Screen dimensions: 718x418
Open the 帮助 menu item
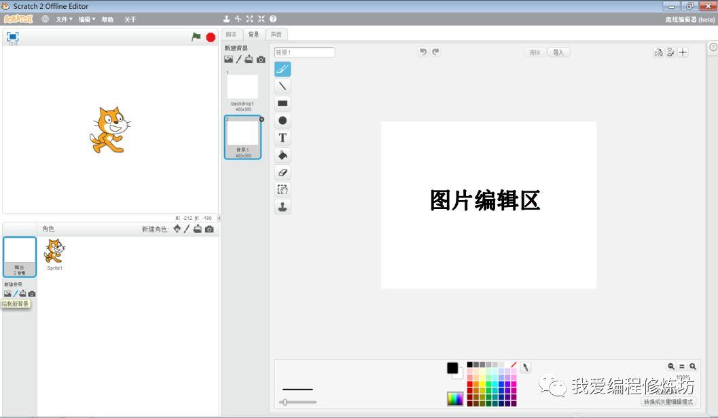click(x=107, y=19)
